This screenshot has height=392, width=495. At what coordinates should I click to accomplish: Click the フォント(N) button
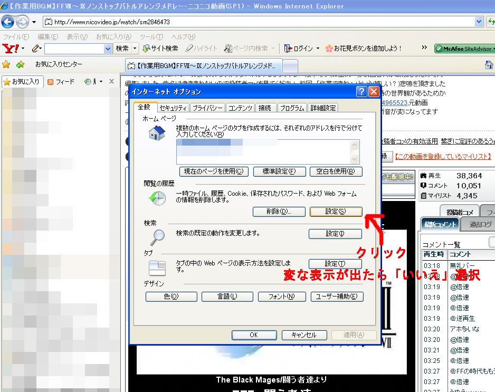[x=282, y=297]
